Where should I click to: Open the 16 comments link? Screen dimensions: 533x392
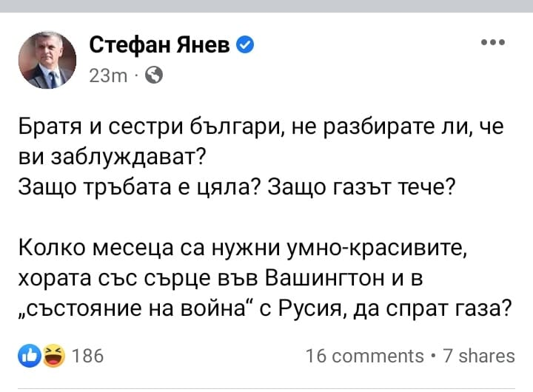pyautogui.click(x=365, y=356)
